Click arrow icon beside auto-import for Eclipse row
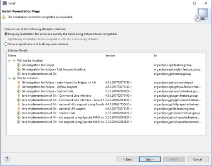Image resolution: width=212 pixels, height=166 pixels. click(x=19, y=83)
